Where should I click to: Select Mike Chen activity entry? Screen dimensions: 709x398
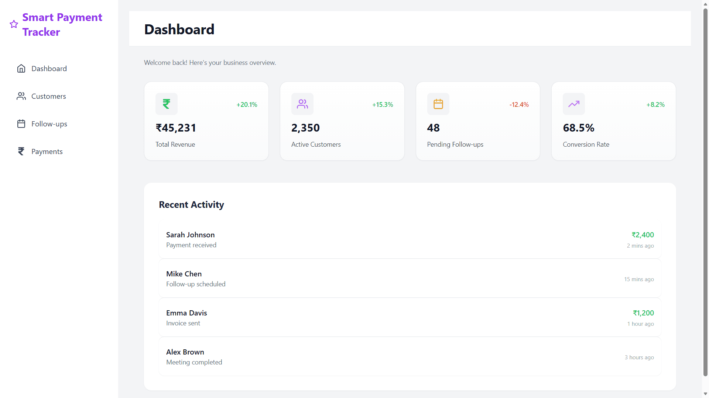[410, 279]
